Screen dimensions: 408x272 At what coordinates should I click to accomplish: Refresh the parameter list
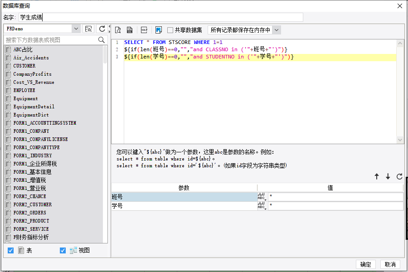click(399, 177)
